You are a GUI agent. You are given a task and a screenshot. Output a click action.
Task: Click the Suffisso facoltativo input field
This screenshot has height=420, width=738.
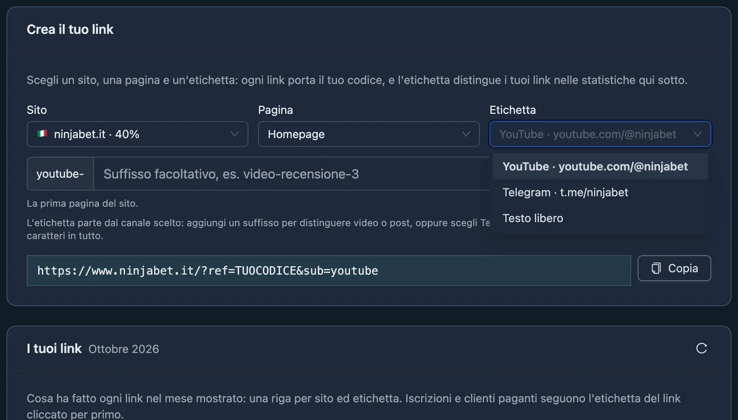tap(292, 174)
